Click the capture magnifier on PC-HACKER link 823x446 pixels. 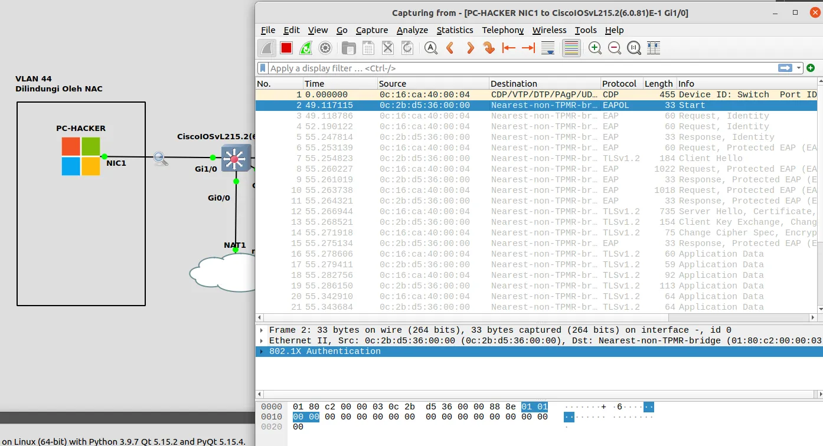[x=160, y=158]
